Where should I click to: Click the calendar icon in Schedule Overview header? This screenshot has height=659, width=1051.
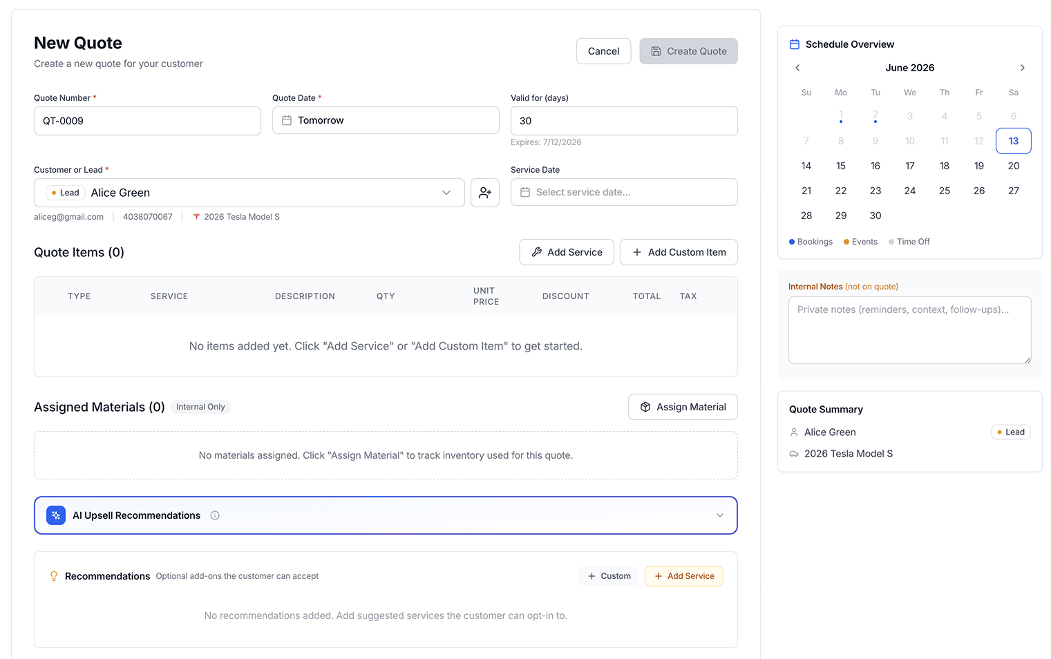click(x=795, y=44)
